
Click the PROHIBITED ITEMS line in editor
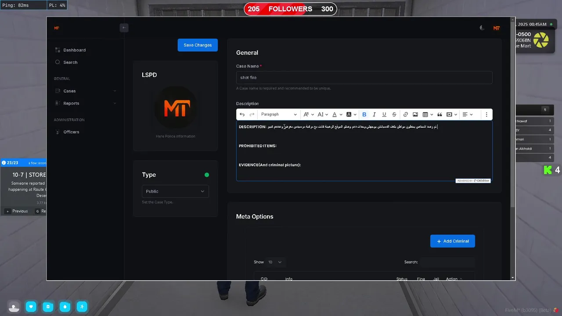pyautogui.click(x=258, y=146)
